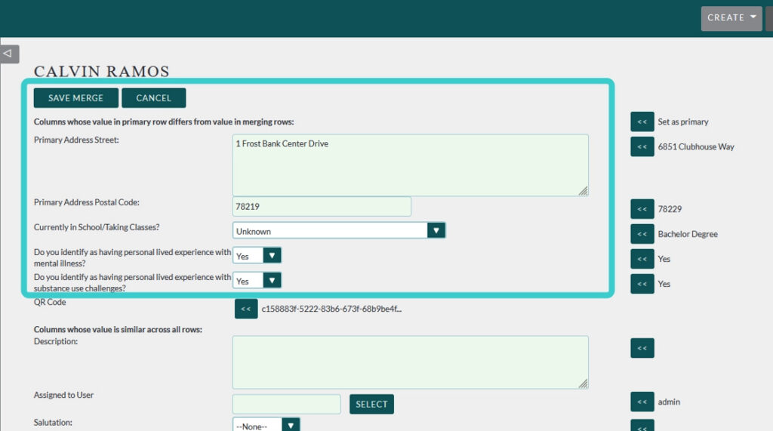The height and width of the screenshot is (431, 773).
Task: Click the Assigned to User input field
Action: (x=286, y=404)
